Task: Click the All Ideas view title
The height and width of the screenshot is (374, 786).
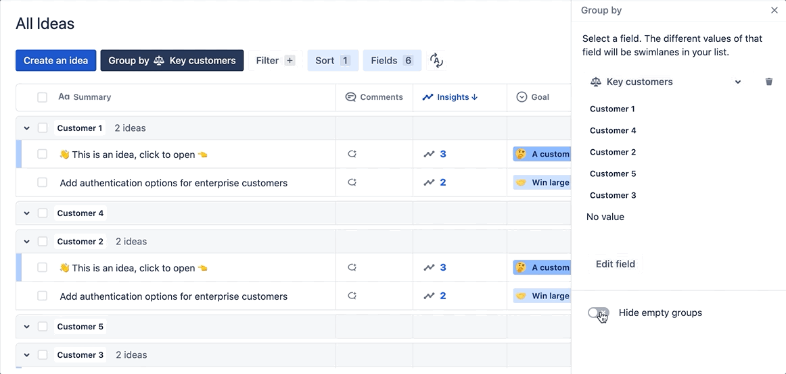Action: [x=45, y=24]
